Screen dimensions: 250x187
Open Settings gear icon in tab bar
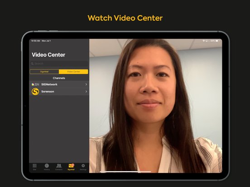(83, 166)
